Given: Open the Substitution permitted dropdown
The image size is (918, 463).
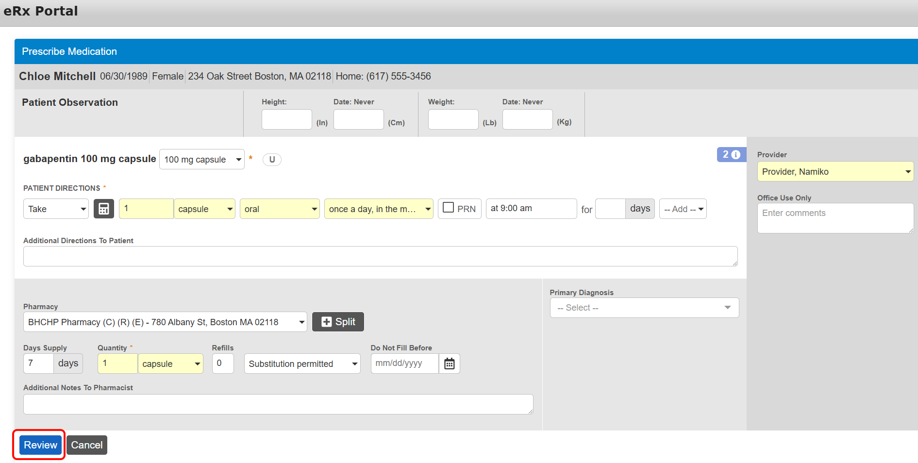Looking at the screenshot, I should tap(302, 364).
